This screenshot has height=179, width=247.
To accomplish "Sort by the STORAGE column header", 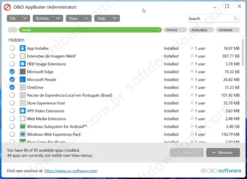I will click(x=228, y=30).
